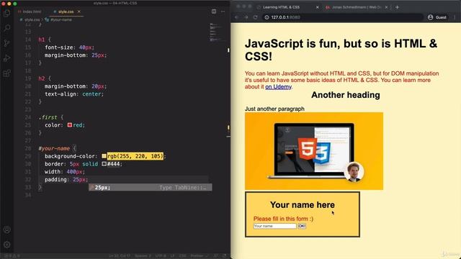Viewport: 461px width, 259px height.
Task: Click the .first selector on line 24
Action: [x=48, y=117]
